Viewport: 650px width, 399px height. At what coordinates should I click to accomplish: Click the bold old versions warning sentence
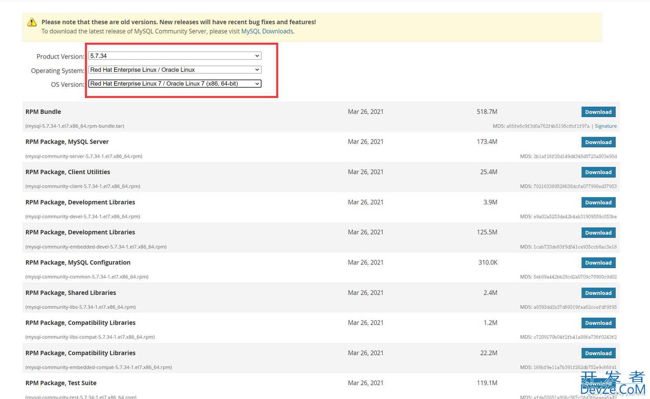click(x=179, y=22)
